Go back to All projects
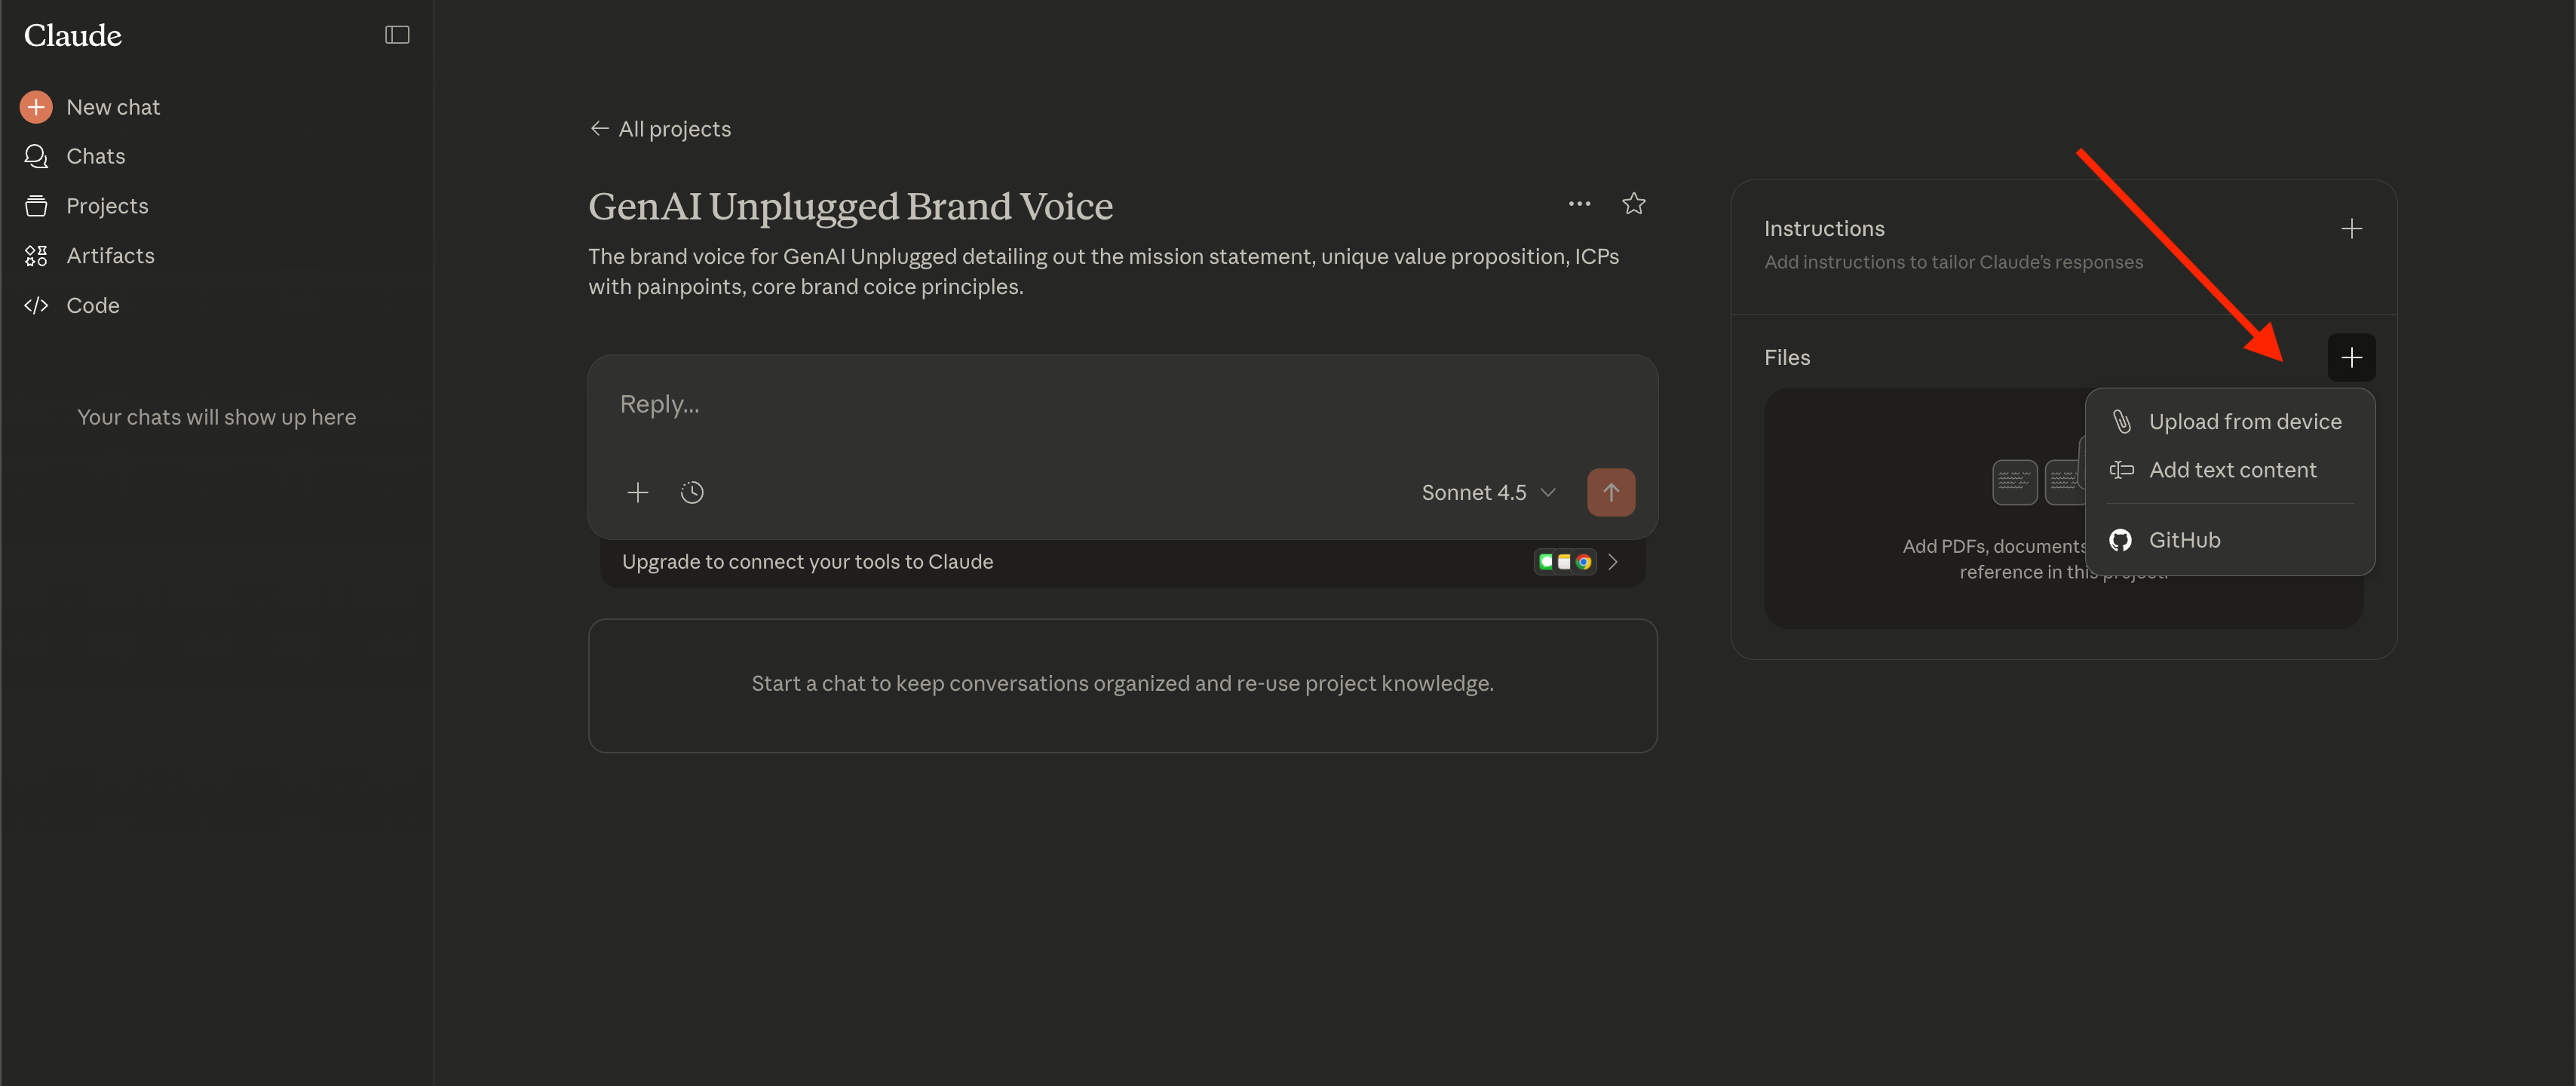2576x1086 pixels. point(660,129)
